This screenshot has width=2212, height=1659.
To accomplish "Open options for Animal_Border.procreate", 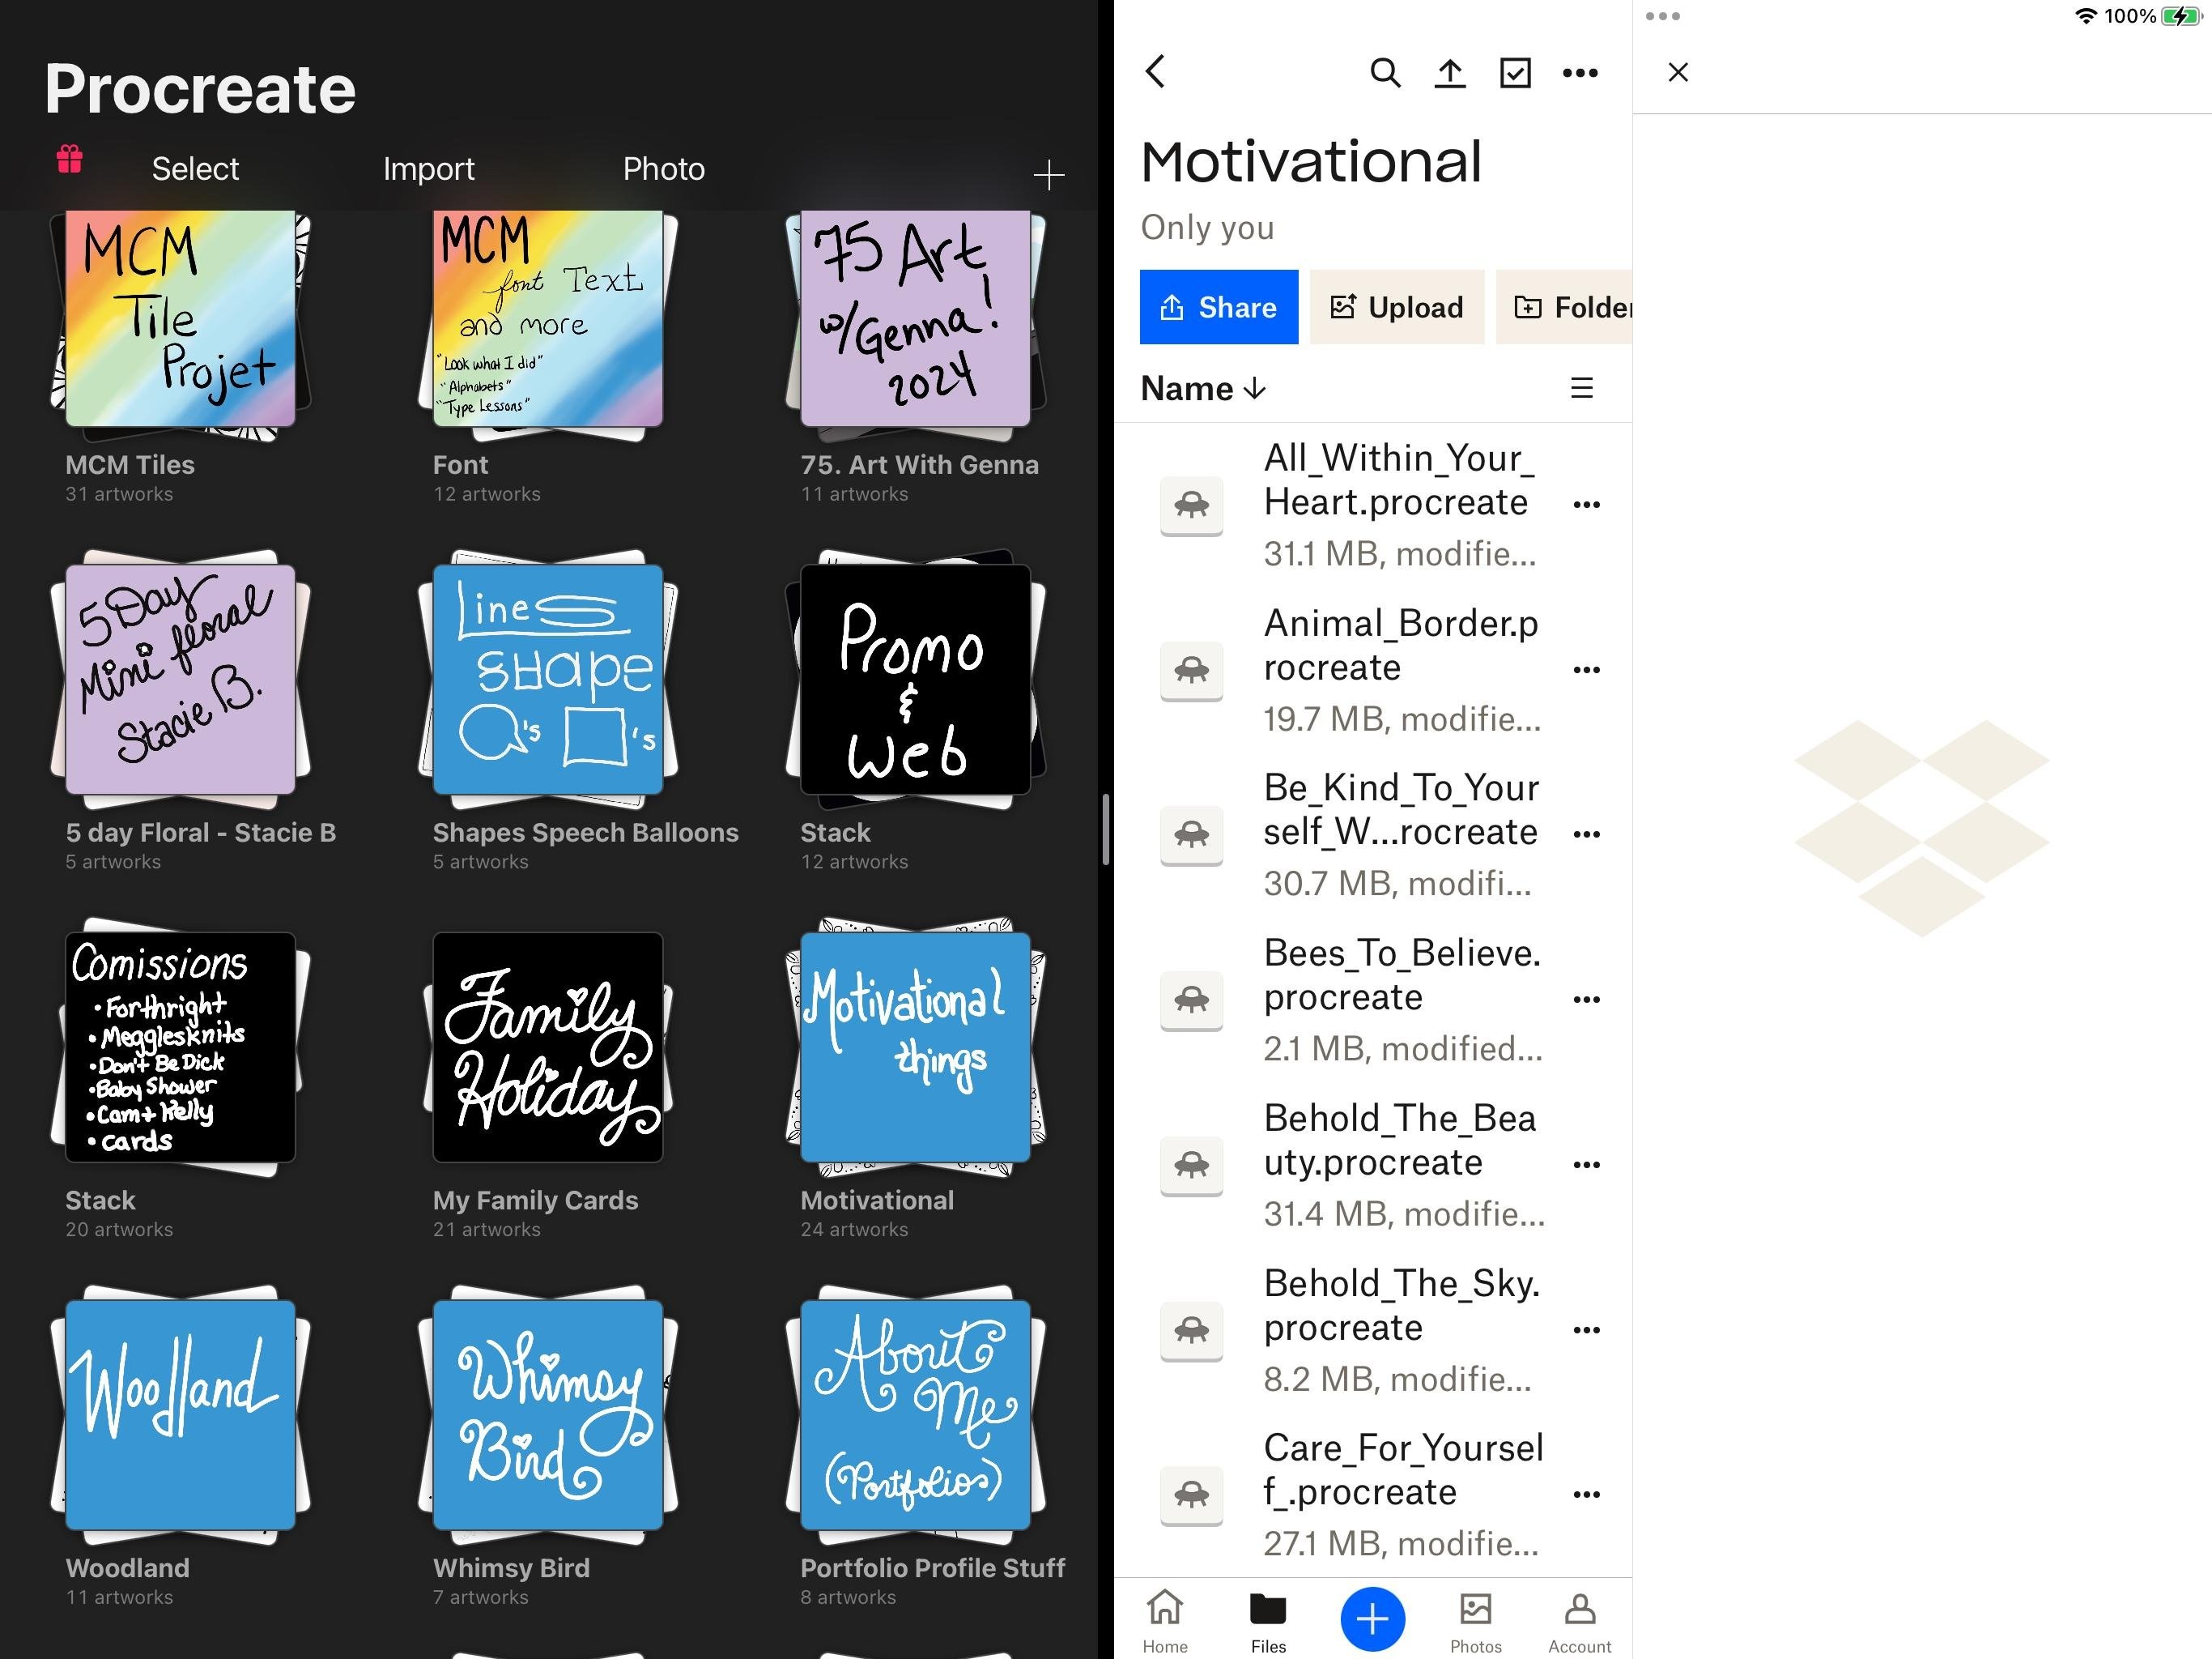I will [1586, 669].
